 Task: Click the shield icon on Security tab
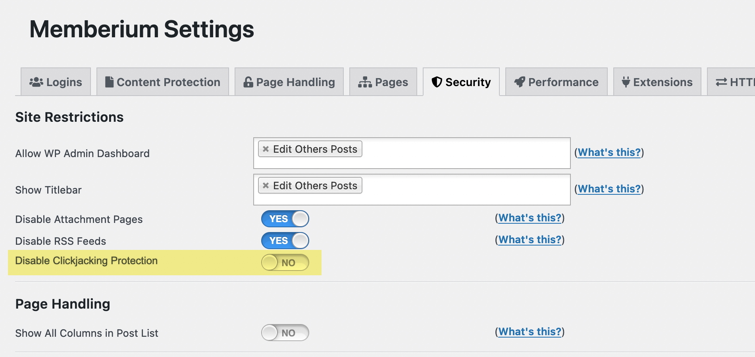(x=437, y=82)
